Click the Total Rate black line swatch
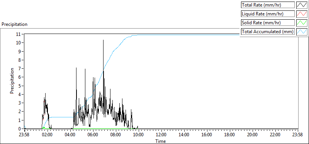309x144 pixels. tap(302, 5)
